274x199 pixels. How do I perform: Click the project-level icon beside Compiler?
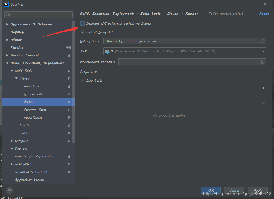pyautogui.click(x=69, y=141)
